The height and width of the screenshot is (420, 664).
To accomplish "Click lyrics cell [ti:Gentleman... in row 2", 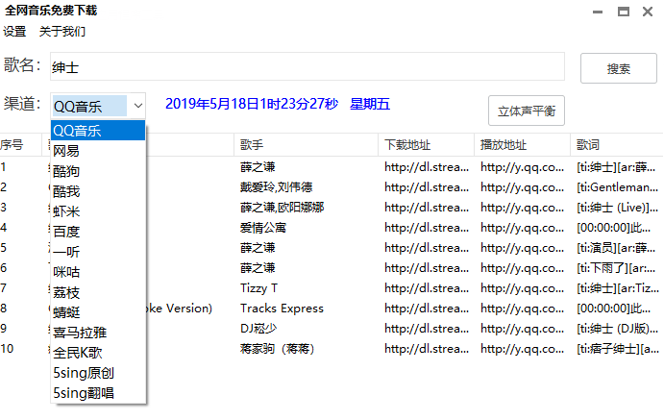I will [618, 187].
